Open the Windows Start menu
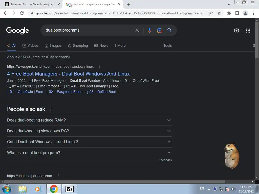This screenshot has height=194, width=259. (7, 189)
